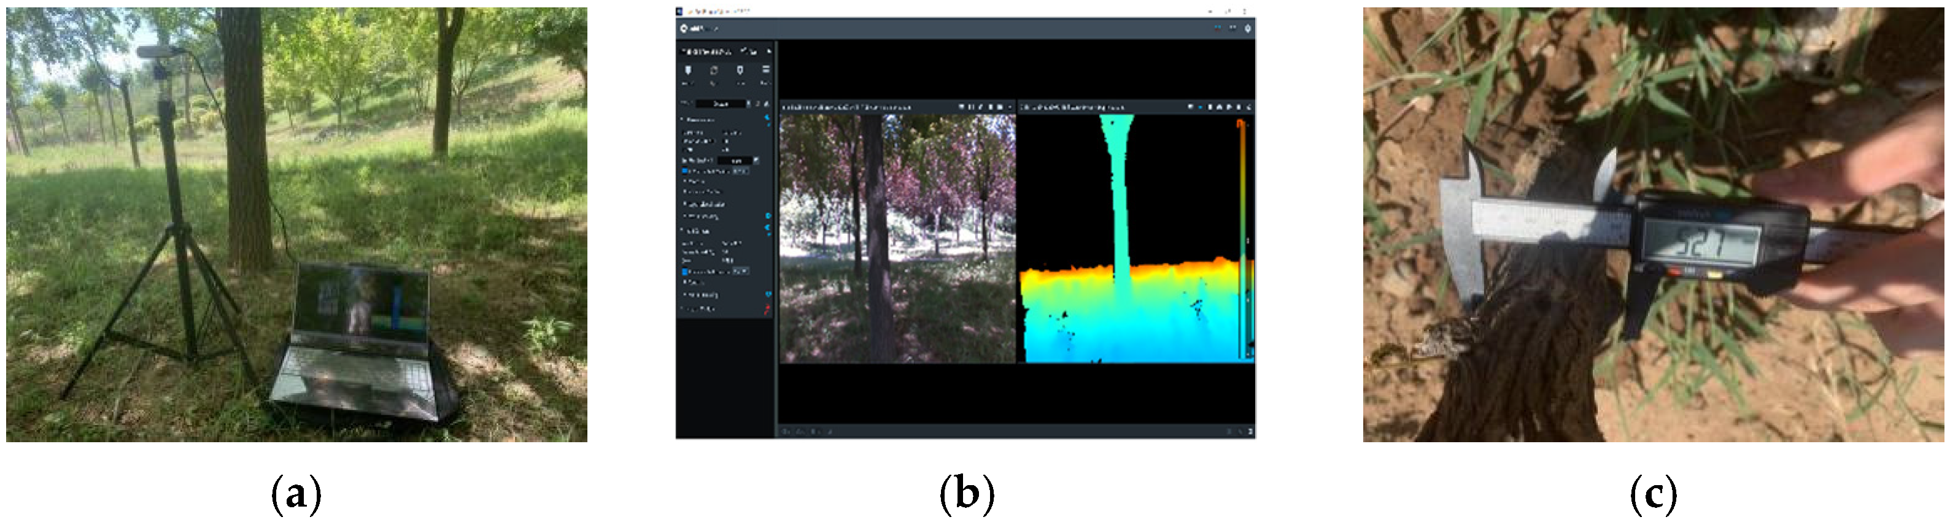Click the viewer app icon in the window title bar
The height and width of the screenshot is (525, 1950).
tap(680, 12)
